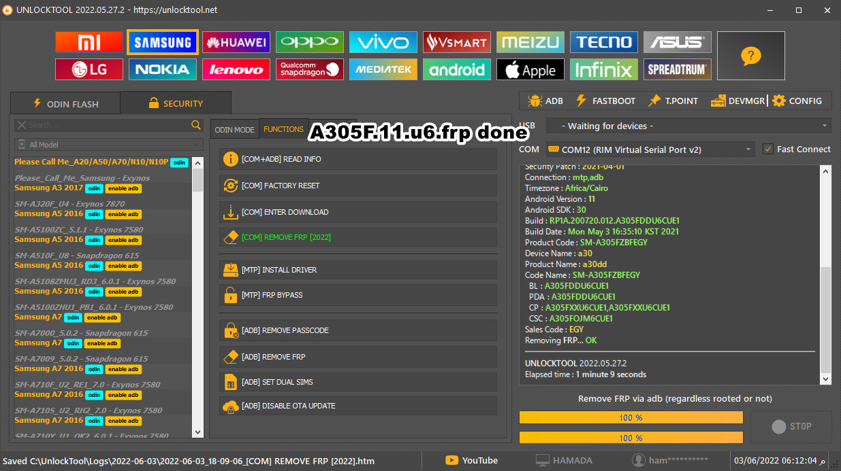Viewport: 841px width, 471px height.
Task: Click [ADB] DISABLE OTA UPDATE
Action: pyautogui.click(x=358, y=406)
